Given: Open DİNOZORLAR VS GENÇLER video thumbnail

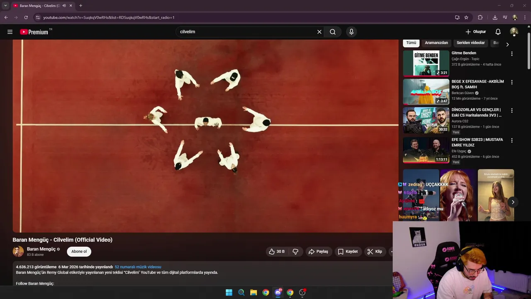Looking at the screenshot, I should [426, 120].
